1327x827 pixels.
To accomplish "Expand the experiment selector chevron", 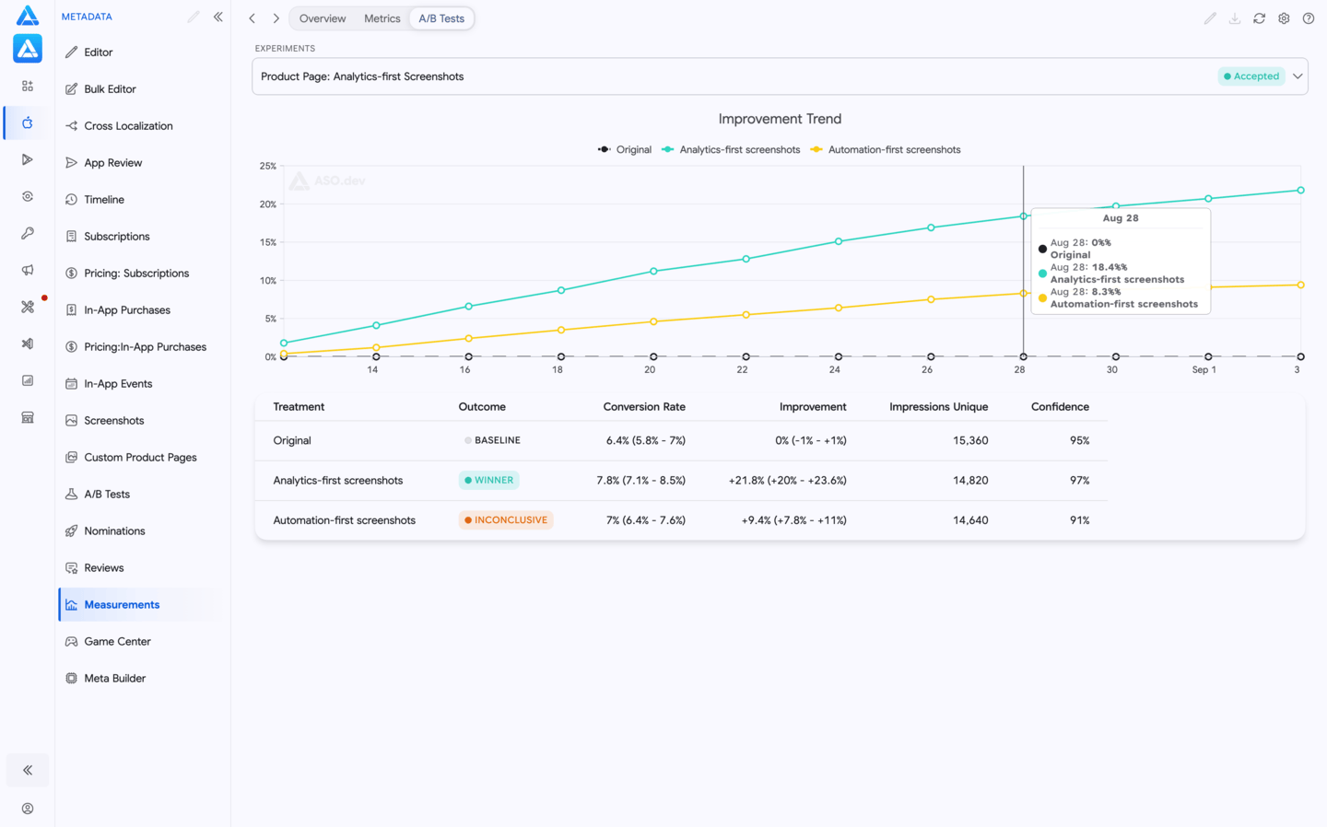I will (1298, 76).
